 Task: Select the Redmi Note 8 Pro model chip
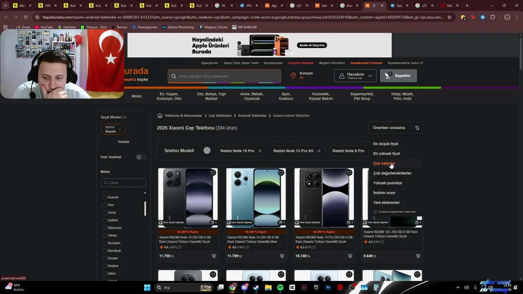[349, 151]
